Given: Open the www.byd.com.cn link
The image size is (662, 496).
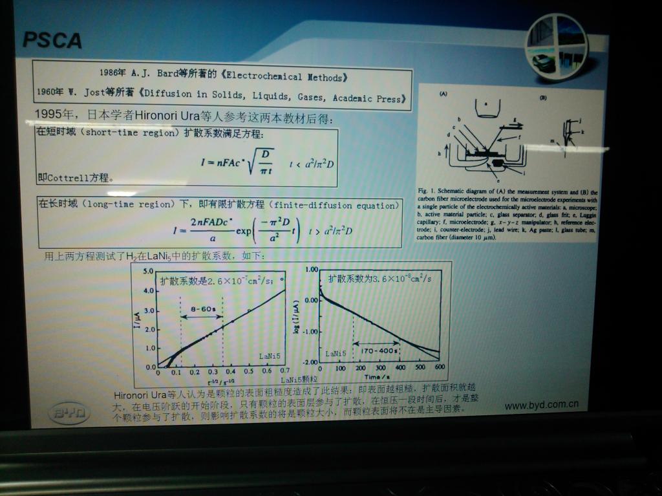Looking at the screenshot, I should 541,405.
